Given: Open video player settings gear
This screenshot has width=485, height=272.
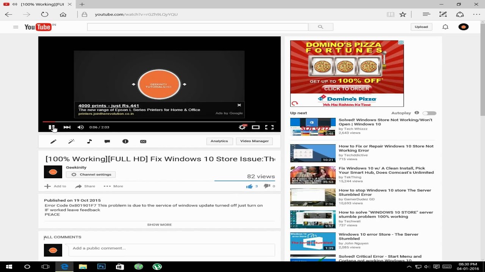Looking at the screenshot, I should tap(242, 127).
